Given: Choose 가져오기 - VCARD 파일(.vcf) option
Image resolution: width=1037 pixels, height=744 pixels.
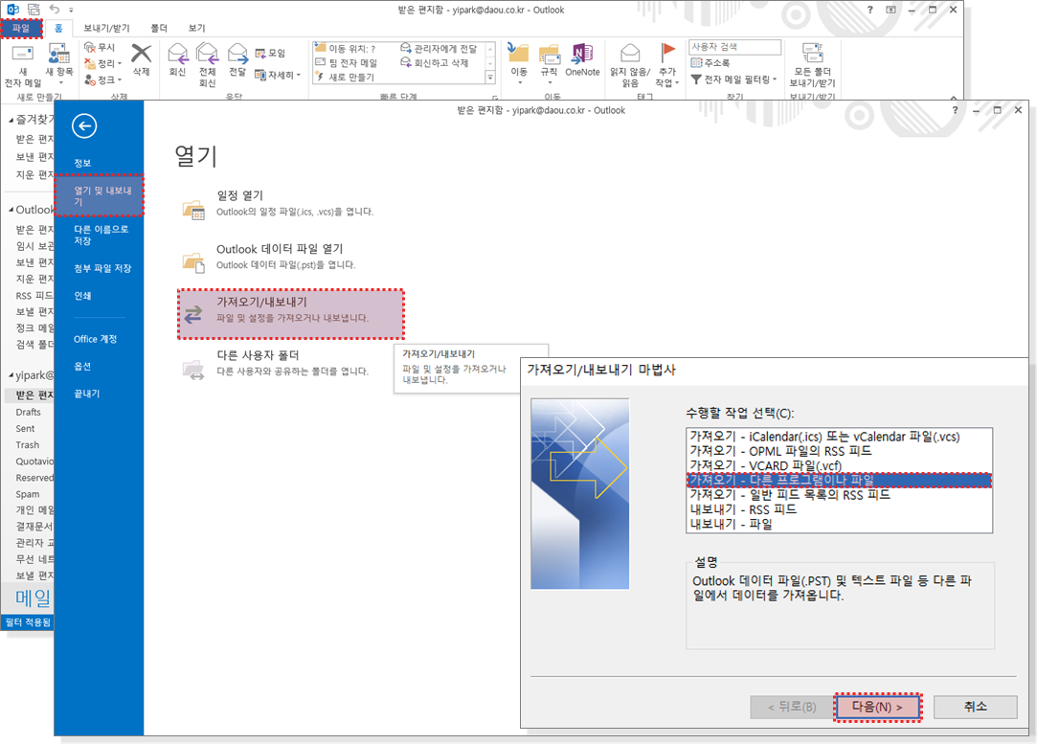Looking at the screenshot, I should click(765, 465).
